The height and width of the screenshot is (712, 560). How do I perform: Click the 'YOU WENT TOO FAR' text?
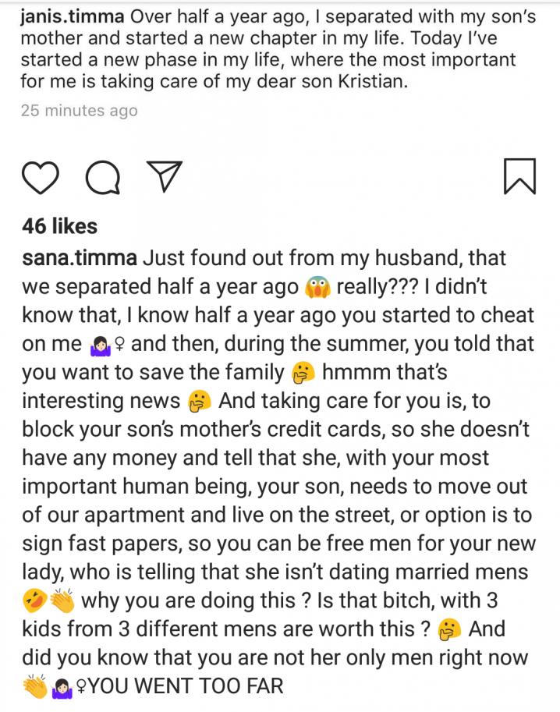pos(185,686)
